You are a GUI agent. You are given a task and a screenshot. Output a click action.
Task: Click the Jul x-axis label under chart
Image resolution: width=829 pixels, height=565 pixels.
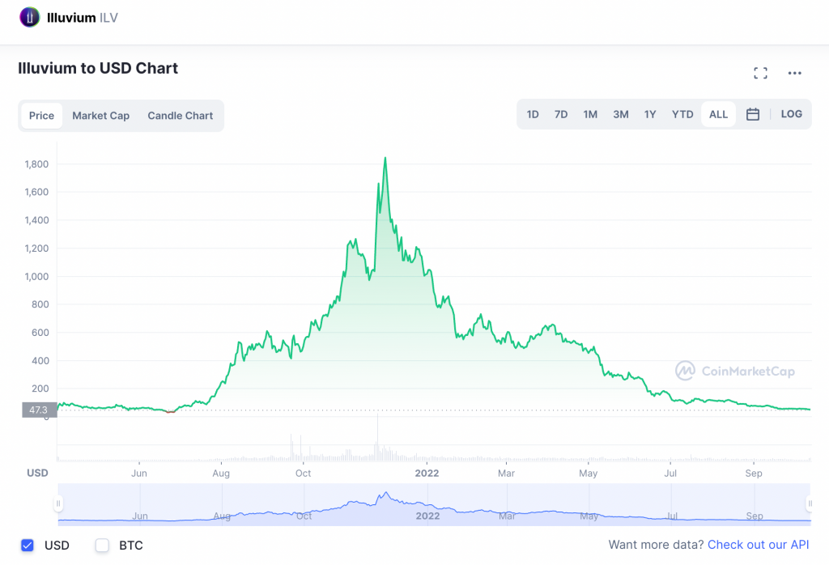pos(670,473)
